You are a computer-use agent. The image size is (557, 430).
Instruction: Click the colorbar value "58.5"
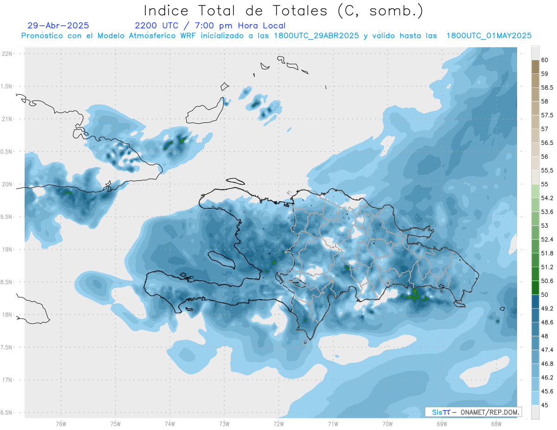547,88
